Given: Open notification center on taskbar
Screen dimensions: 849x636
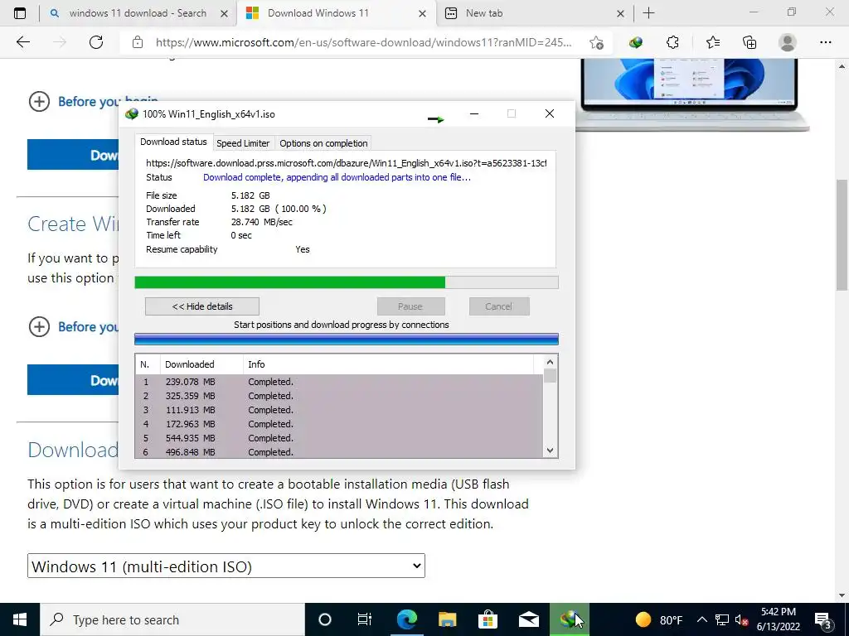Looking at the screenshot, I should click(823, 620).
